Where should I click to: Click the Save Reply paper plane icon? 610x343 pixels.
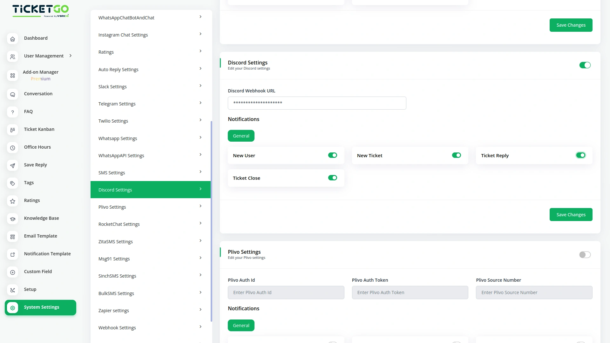pos(12,165)
